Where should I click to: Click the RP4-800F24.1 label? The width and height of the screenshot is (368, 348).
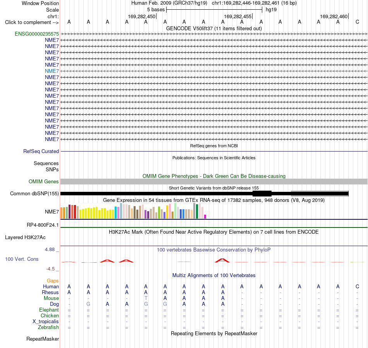click(x=43, y=225)
